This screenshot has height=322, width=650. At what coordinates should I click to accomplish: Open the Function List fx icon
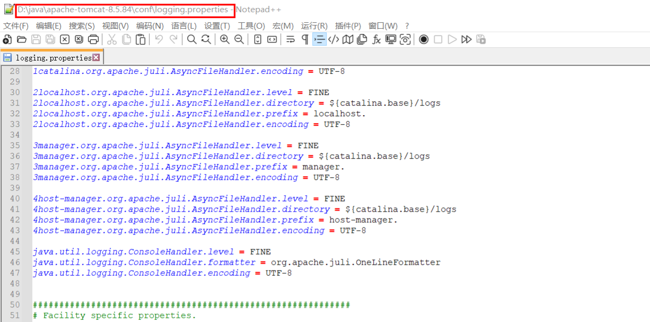tap(376, 39)
